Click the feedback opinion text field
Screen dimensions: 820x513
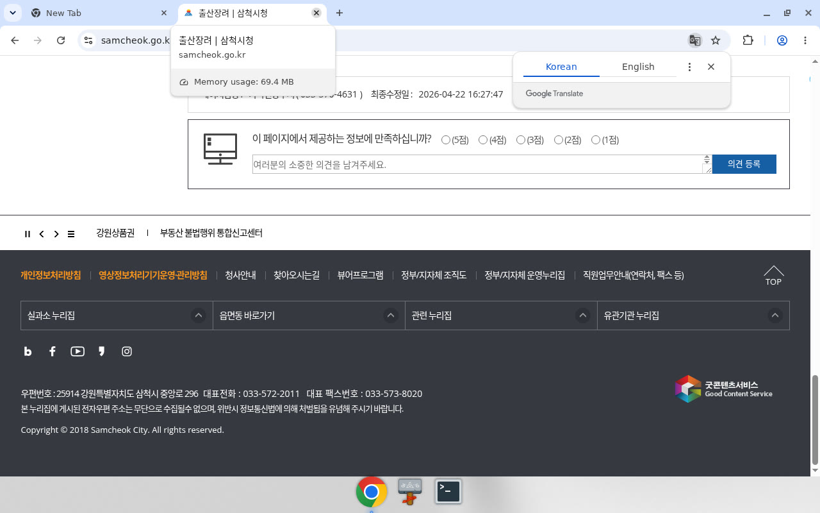click(x=482, y=164)
